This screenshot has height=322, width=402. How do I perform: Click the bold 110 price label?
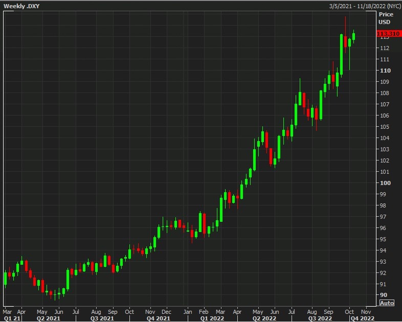point(385,71)
